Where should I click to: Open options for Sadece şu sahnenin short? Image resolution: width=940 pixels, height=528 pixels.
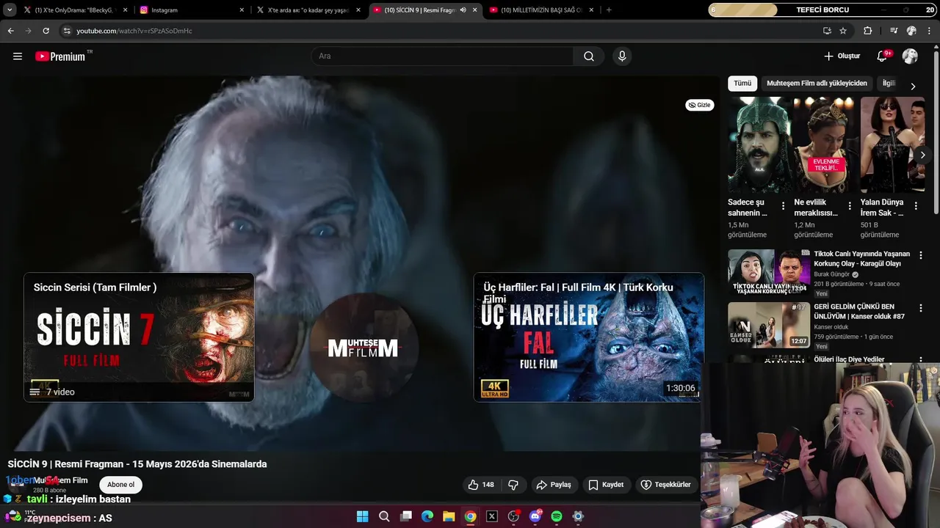pyautogui.click(x=783, y=206)
